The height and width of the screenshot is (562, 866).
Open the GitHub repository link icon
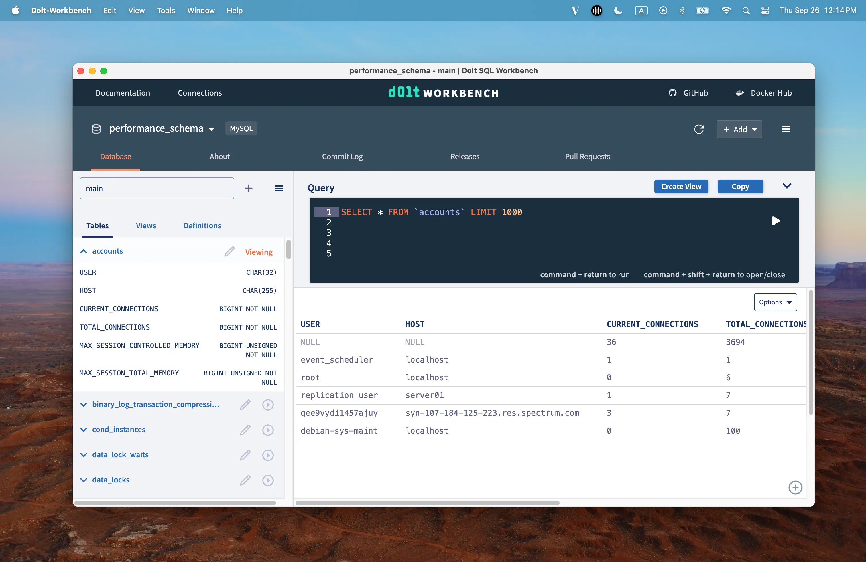click(x=672, y=93)
